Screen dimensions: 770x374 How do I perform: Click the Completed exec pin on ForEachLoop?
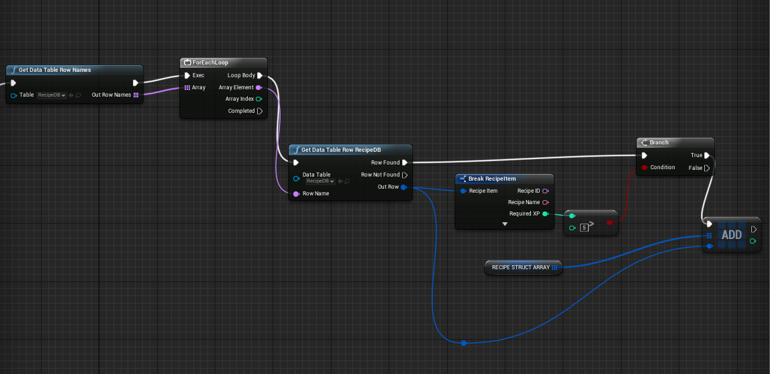click(260, 111)
